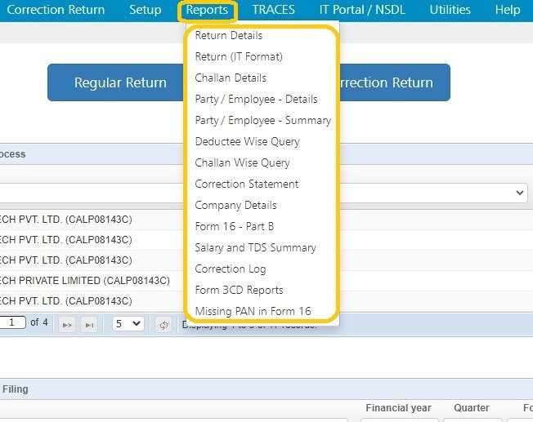This screenshot has width=533, height=422.
Task: Refresh the records grid
Action: coord(163,325)
